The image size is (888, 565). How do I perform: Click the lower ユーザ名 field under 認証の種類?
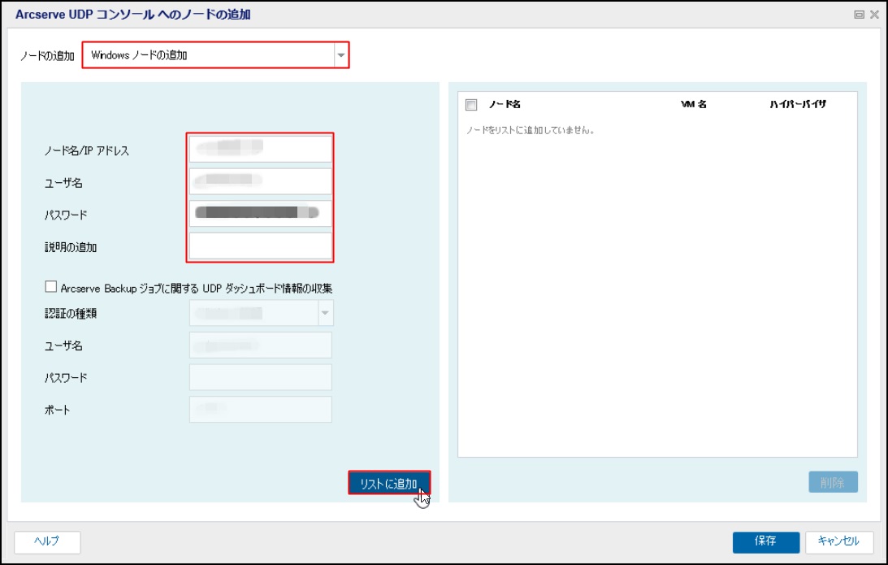pos(261,346)
